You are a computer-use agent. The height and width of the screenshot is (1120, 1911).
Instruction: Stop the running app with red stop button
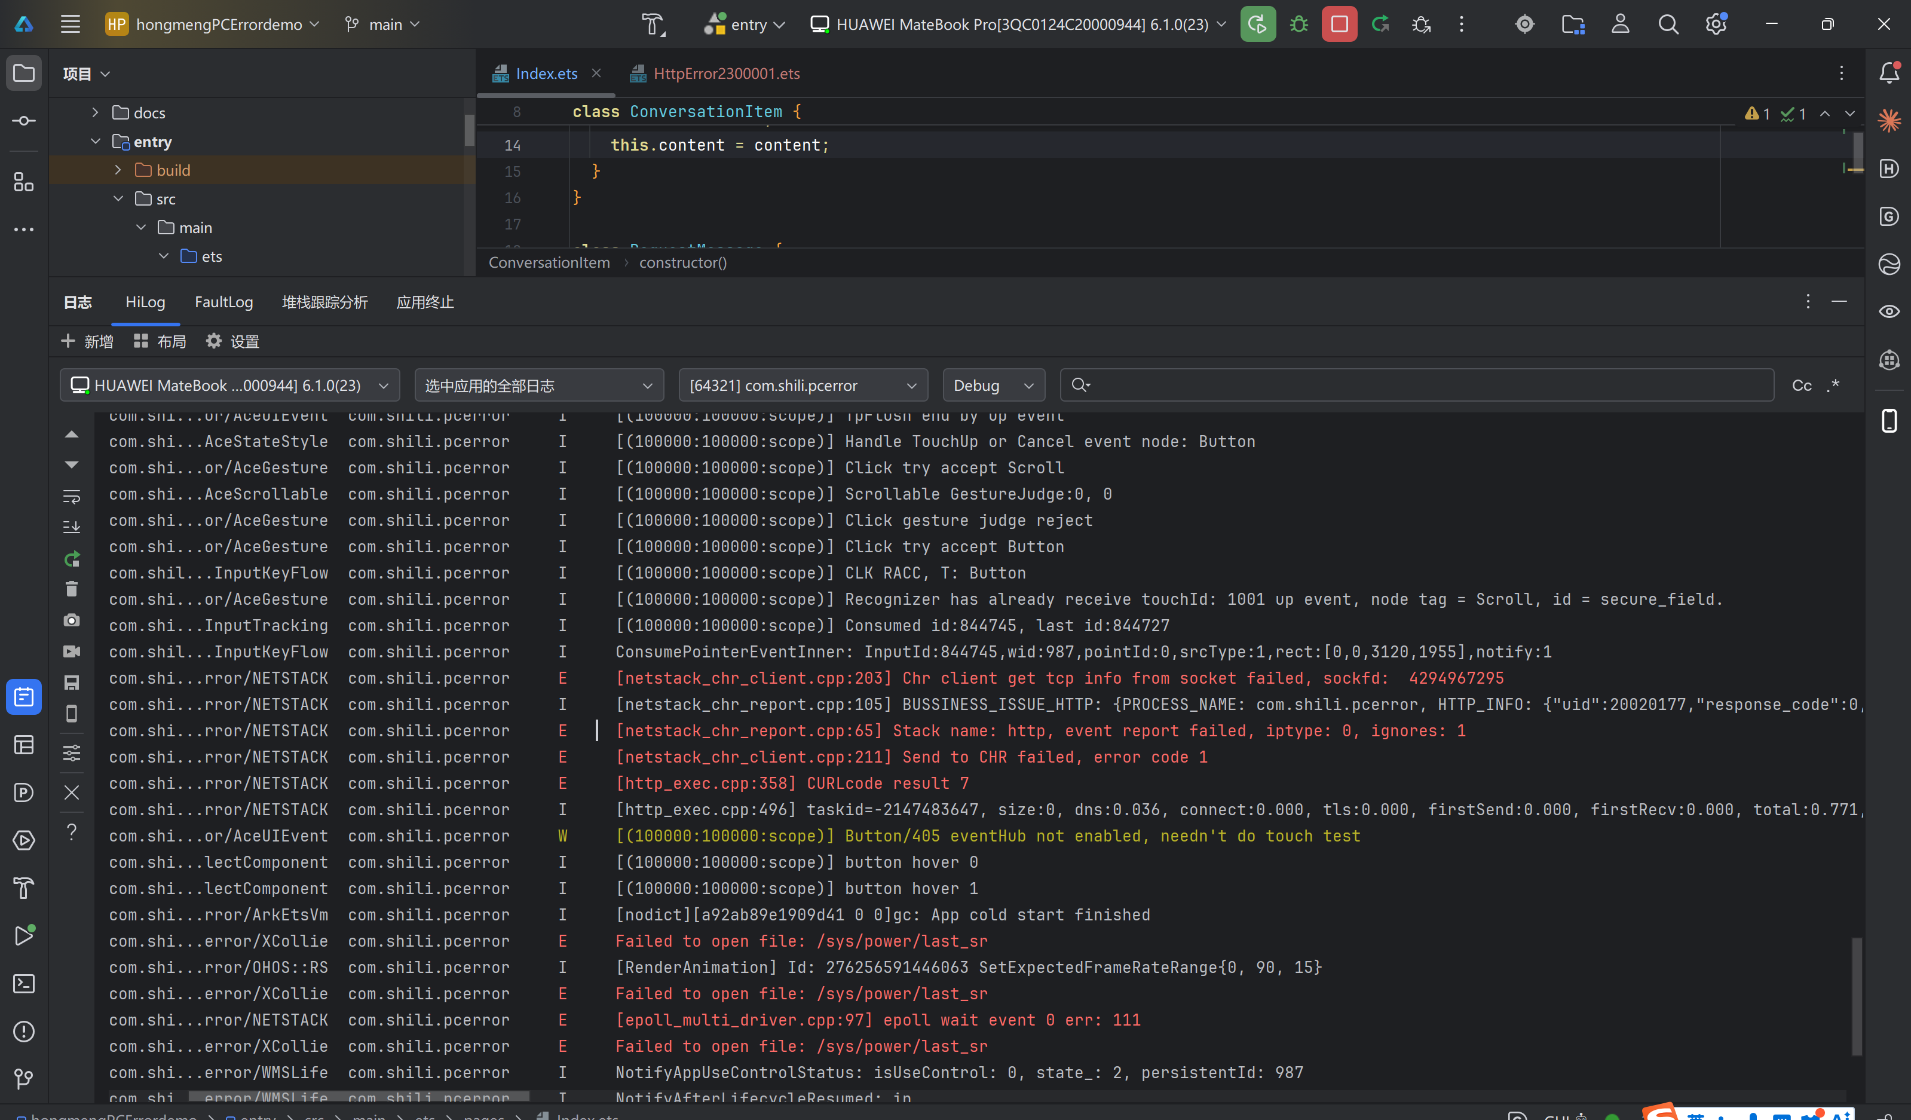pyautogui.click(x=1339, y=25)
